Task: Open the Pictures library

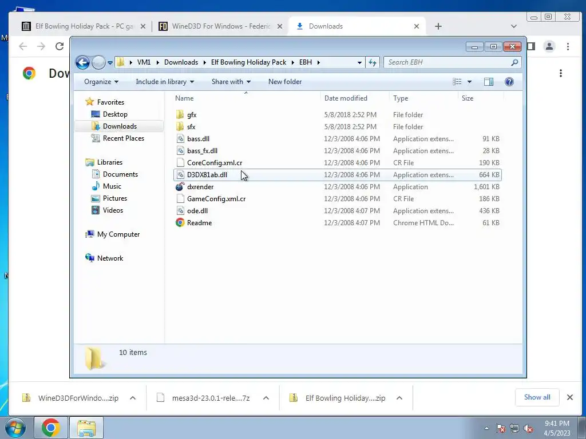Action: pyautogui.click(x=114, y=198)
